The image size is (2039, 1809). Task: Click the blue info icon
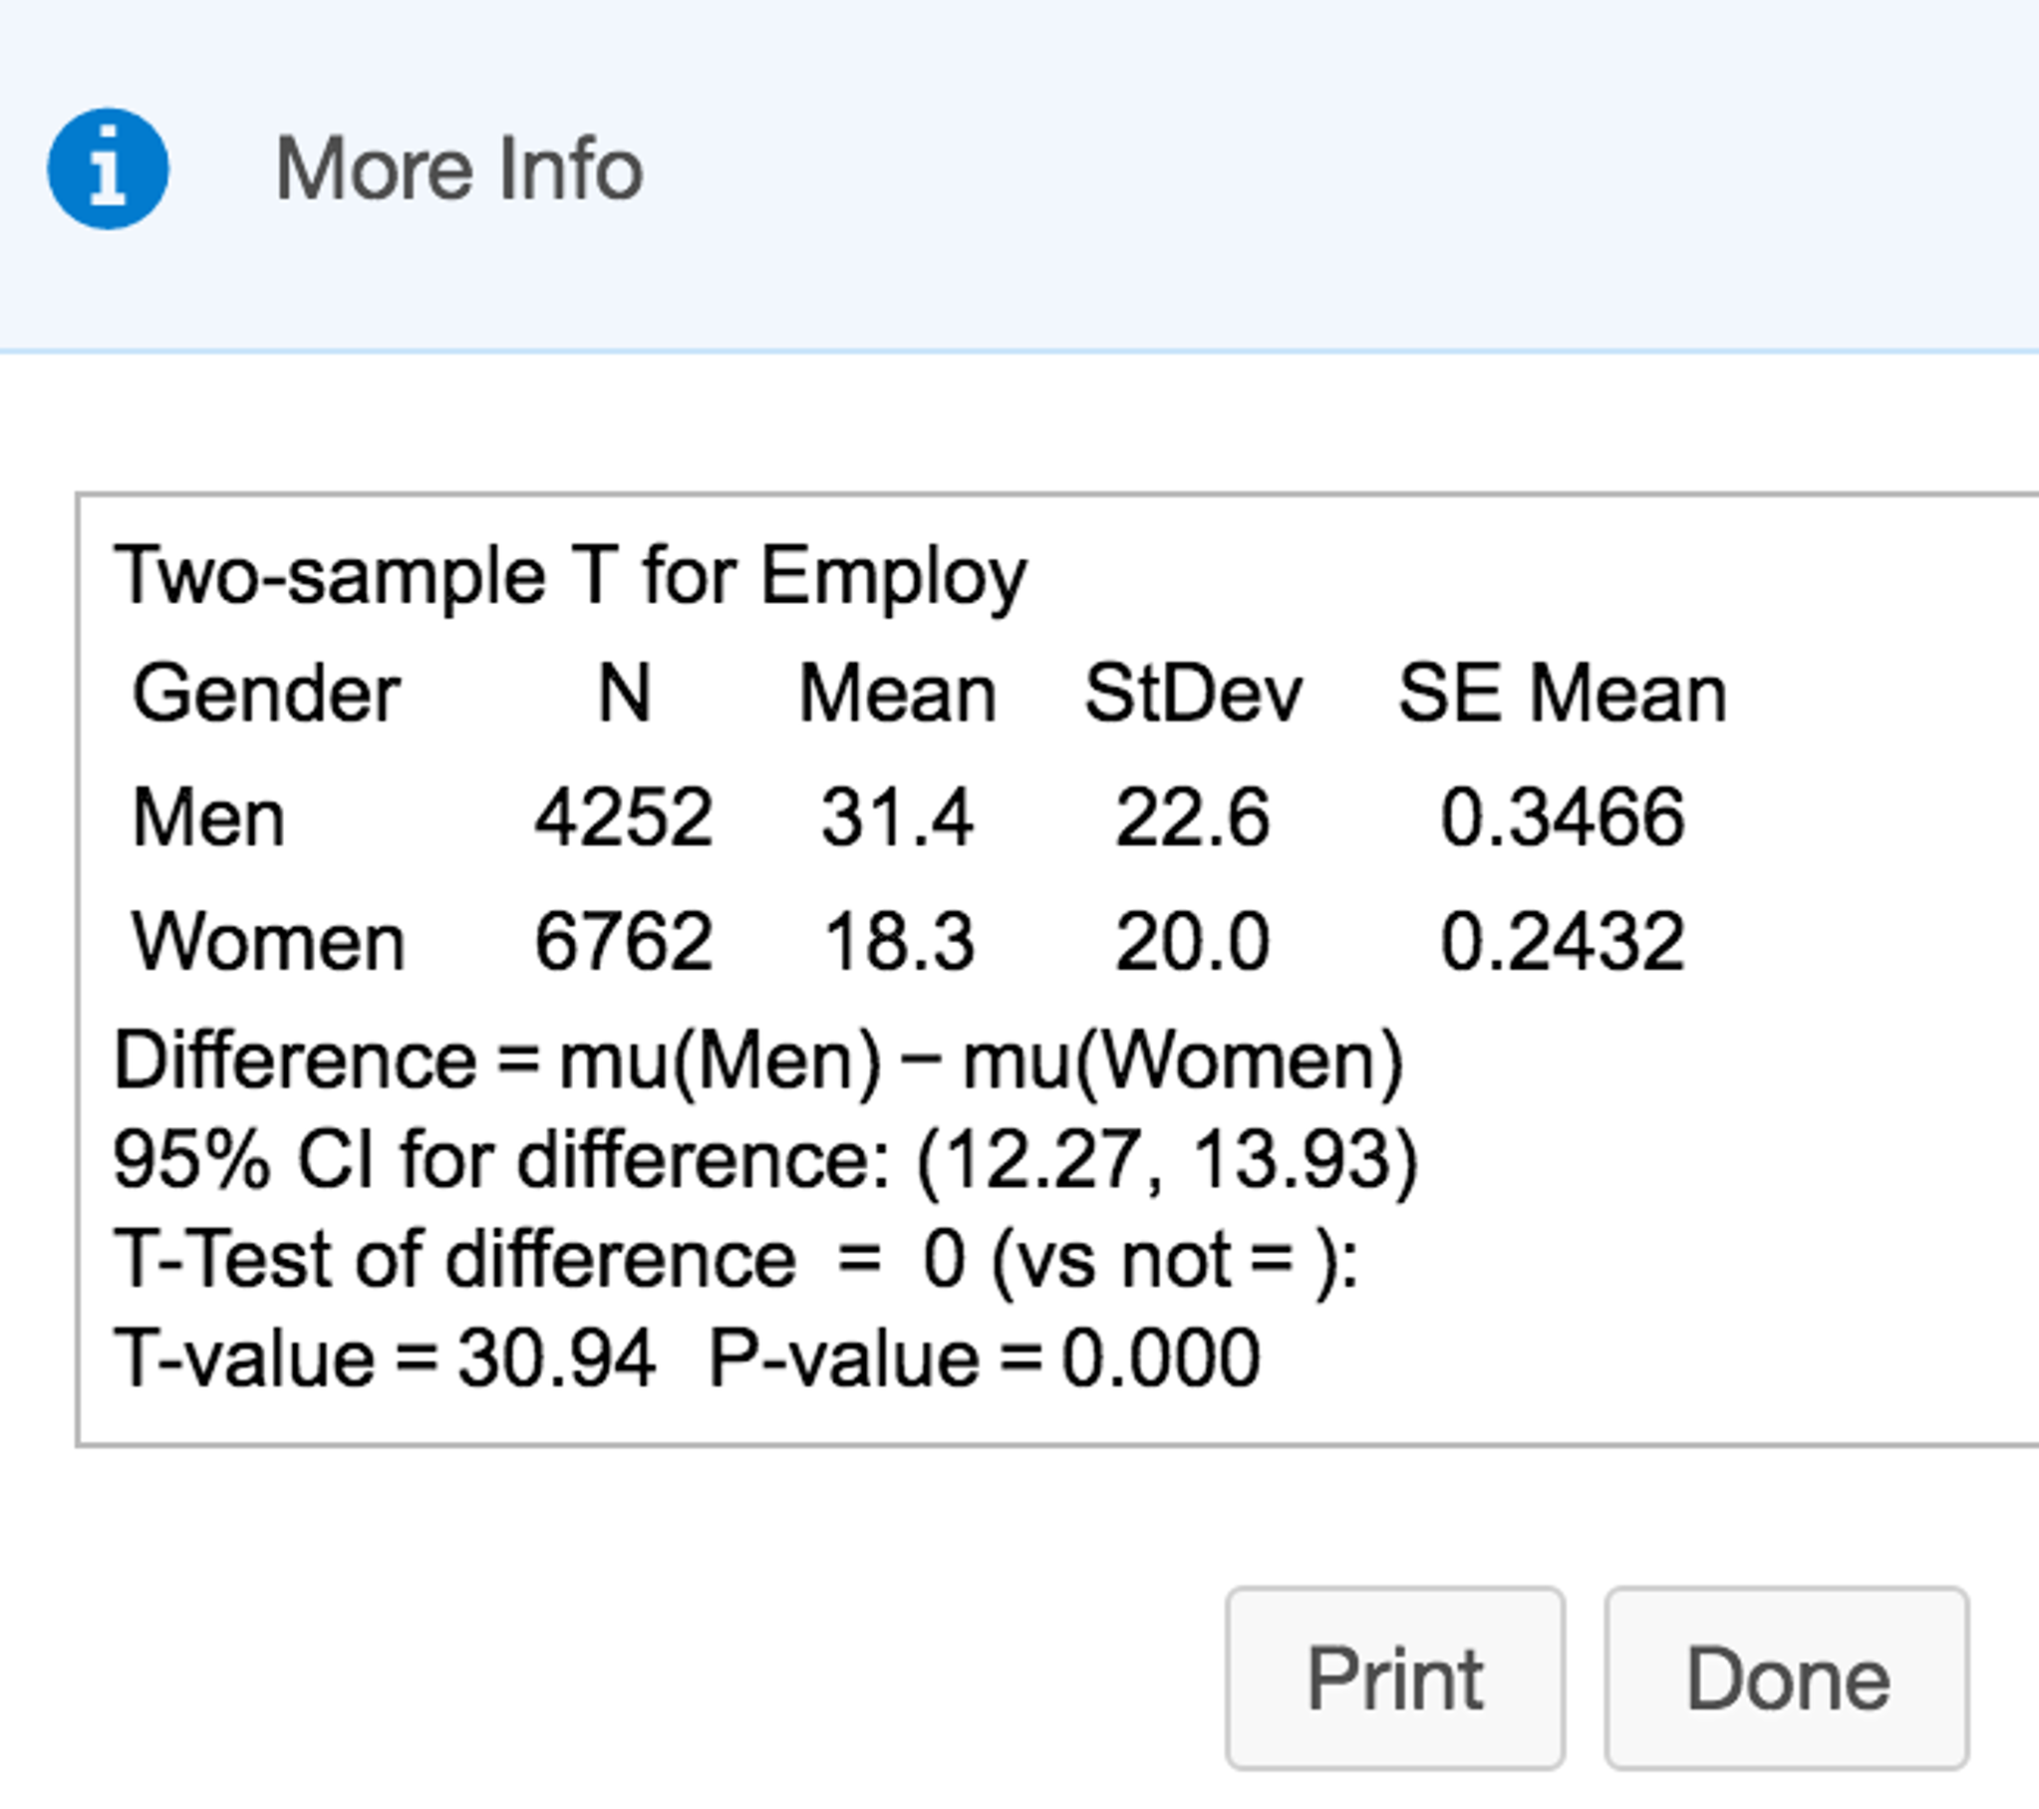click(x=110, y=167)
